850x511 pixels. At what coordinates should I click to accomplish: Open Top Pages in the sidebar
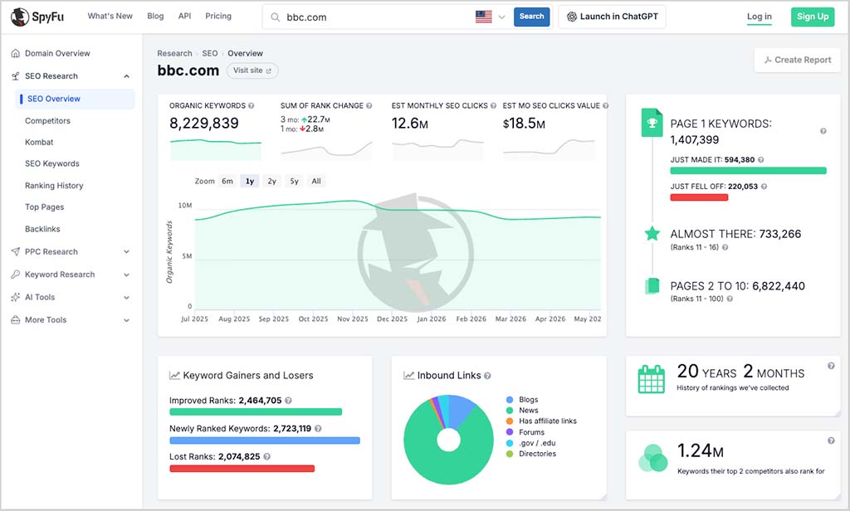pos(45,207)
